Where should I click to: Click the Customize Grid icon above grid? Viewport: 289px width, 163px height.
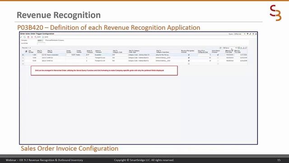coord(220,48)
